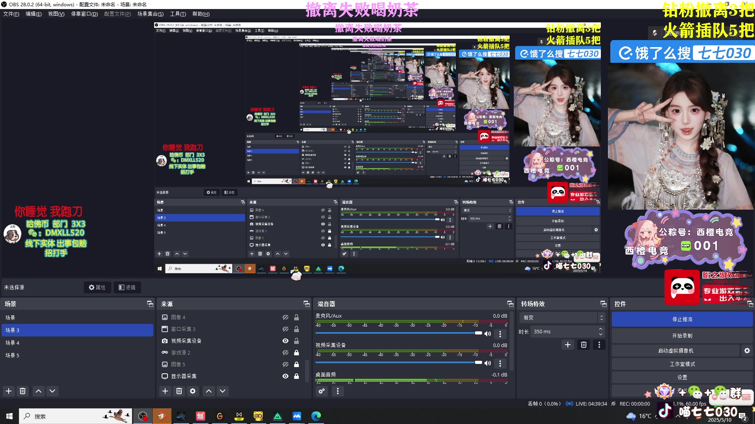Move scene down in scenes panel

(52, 391)
